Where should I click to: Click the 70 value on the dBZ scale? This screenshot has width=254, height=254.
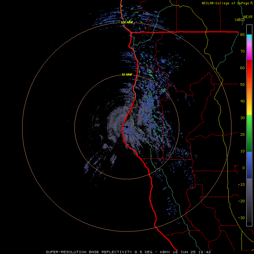[242, 51]
